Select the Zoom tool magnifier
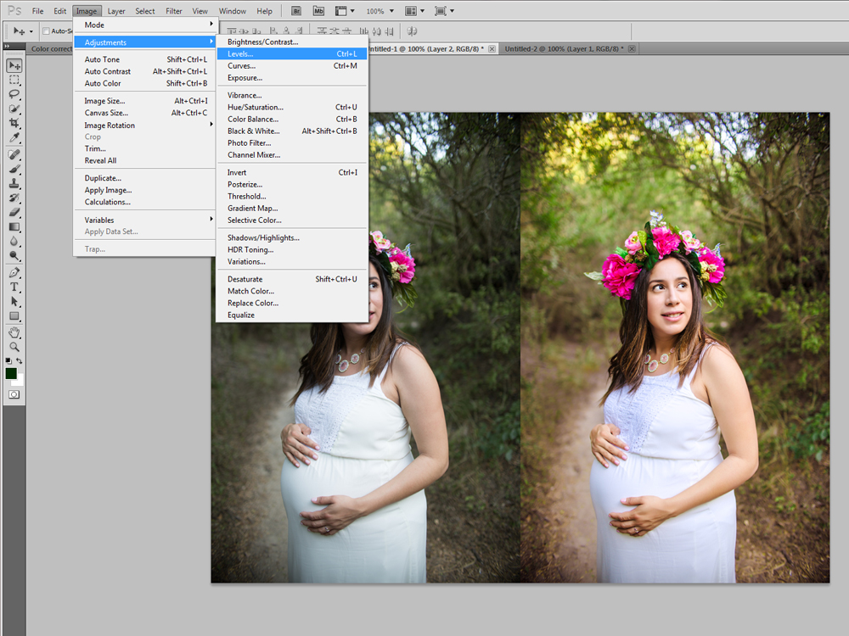849x636 pixels. pos(14,347)
